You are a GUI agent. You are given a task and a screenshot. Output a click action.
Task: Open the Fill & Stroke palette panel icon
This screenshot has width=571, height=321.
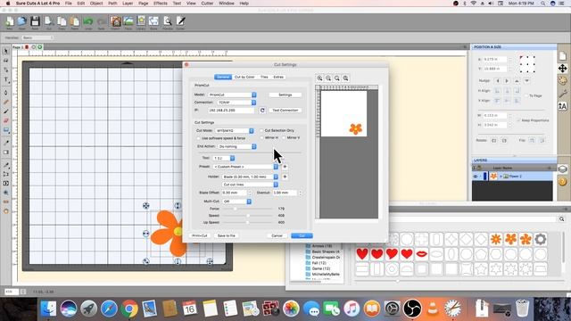563,81
